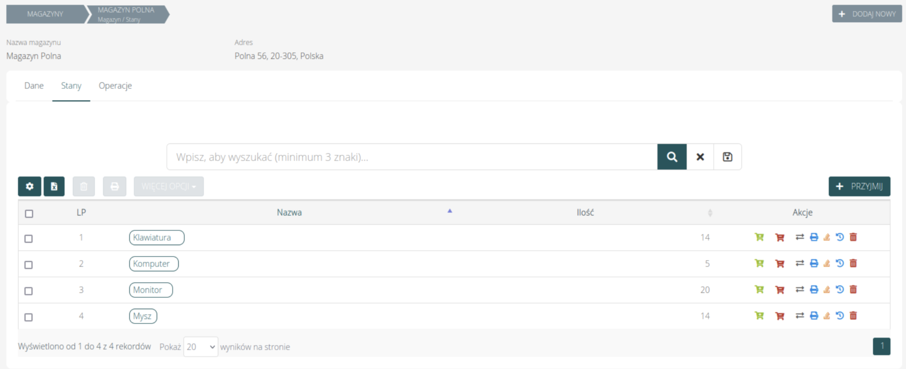The height and width of the screenshot is (369, 906).
Task: Sort table by Ilość column
Action: pyautogui.click(x=585, y=213)
